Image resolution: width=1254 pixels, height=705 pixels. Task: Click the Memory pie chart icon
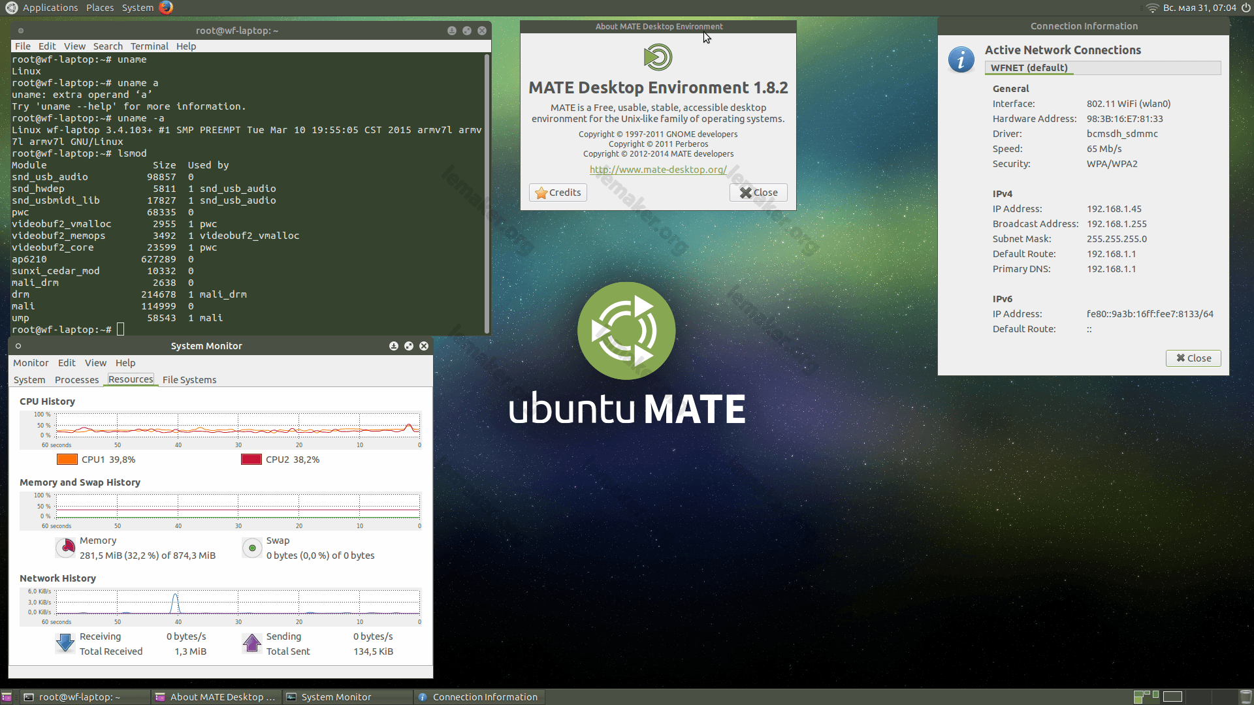click(x=66, y=548)
